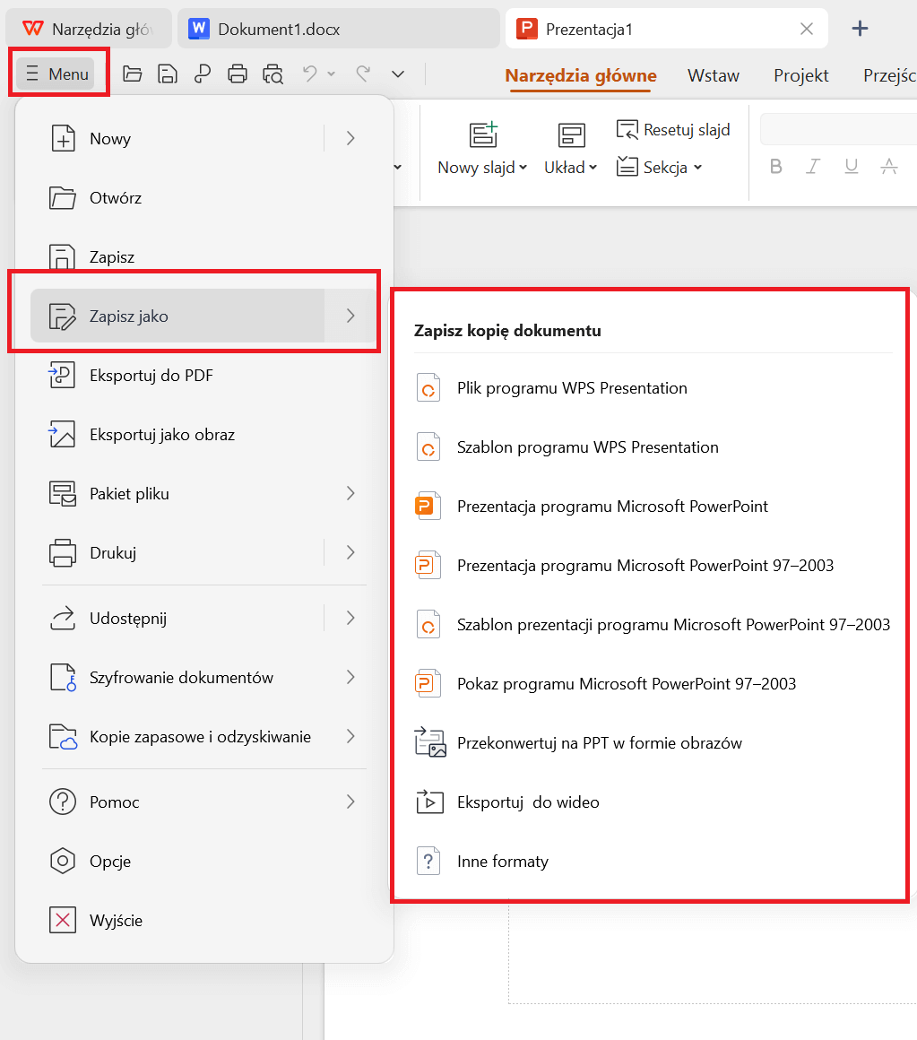Select Zapisz jako in the menu
Image resolution: width=917 pixels, height=1040 pixels.
tap(177, 316)
